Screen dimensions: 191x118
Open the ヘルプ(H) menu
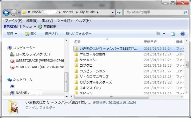pyautogui.click(x=83, y=20)
